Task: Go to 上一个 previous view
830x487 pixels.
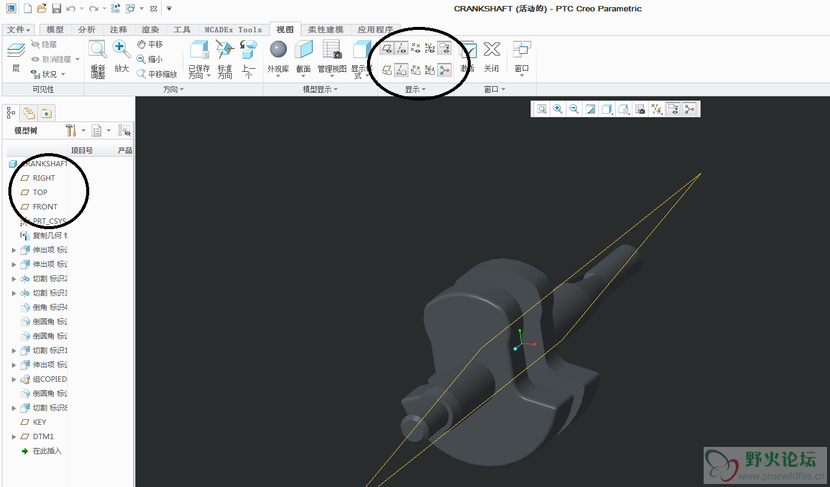Action: 249,59
